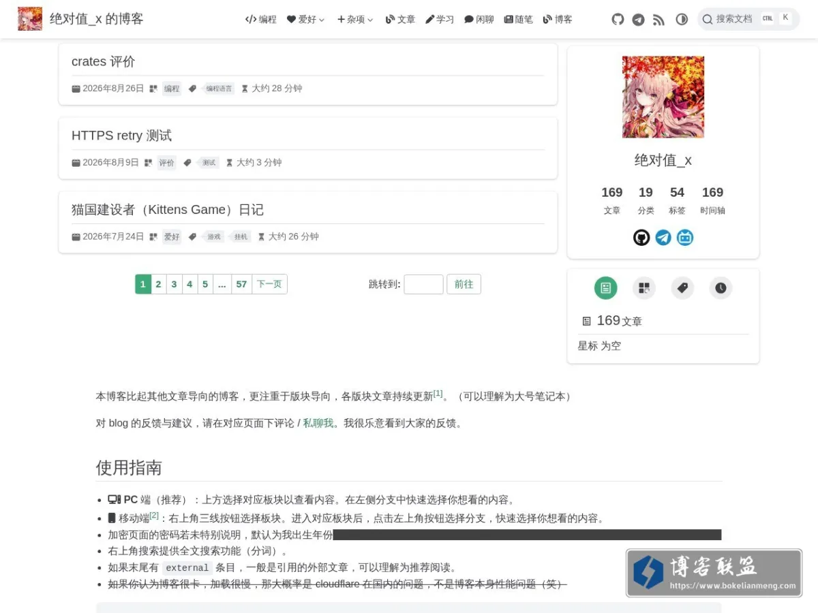Go to last pagination page 57
Viewport: 818px width, 613px height.
(x=241, y=284)
